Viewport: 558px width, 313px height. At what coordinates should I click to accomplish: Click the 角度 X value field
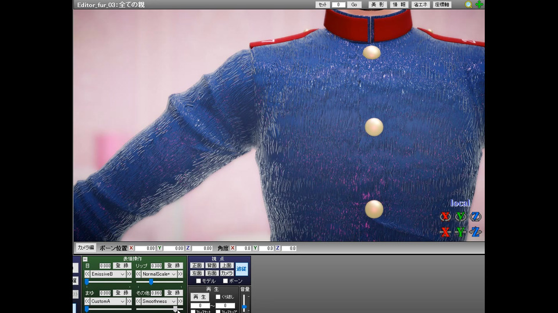(244, 248)
